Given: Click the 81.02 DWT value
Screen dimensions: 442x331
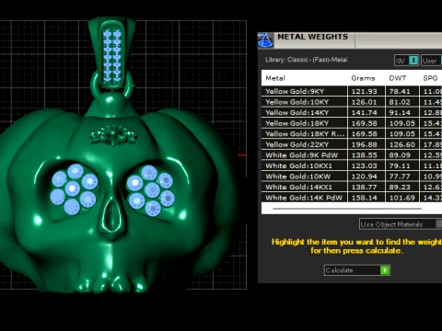Looking at the screenshot, I should click(x=400, y=102).
